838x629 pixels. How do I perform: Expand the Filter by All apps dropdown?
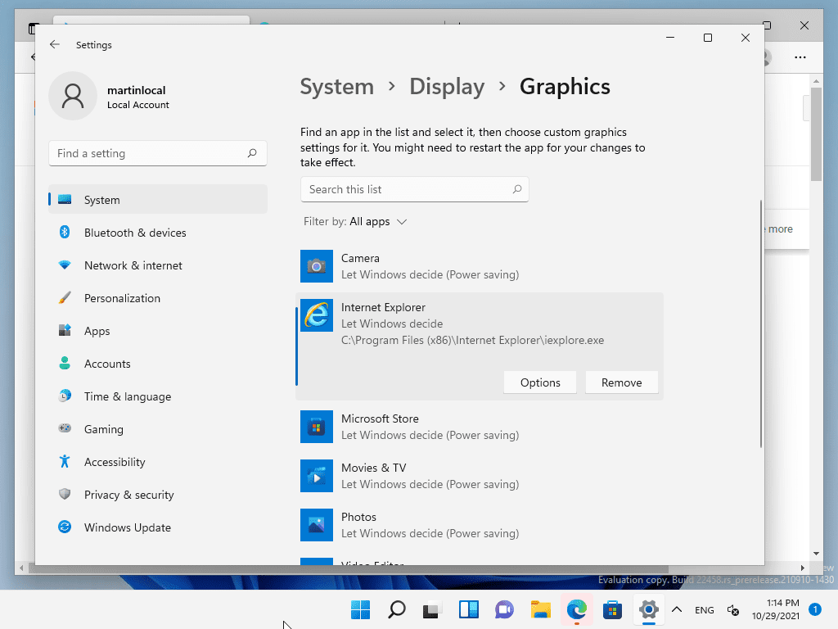pos(355,222)
